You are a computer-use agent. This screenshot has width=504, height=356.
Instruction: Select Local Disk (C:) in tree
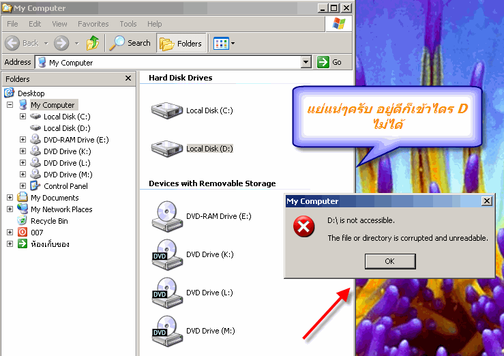tap(67, 117)
